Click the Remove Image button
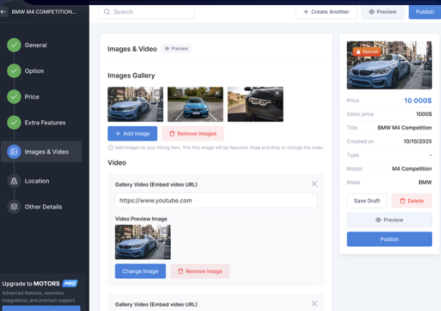Image resolution: width=441 pixels, height=311 pixels. point(200,271)
